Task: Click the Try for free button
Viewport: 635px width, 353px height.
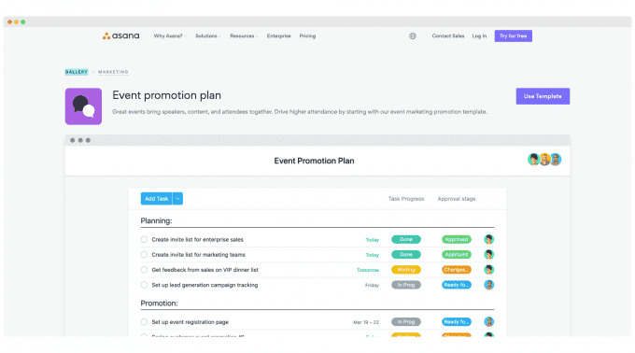Action: (x=513, y=36)
